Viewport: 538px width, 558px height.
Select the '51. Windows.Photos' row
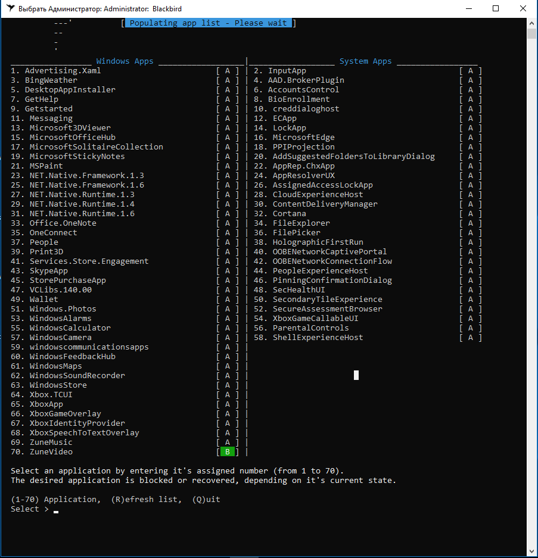click(125, 309)
